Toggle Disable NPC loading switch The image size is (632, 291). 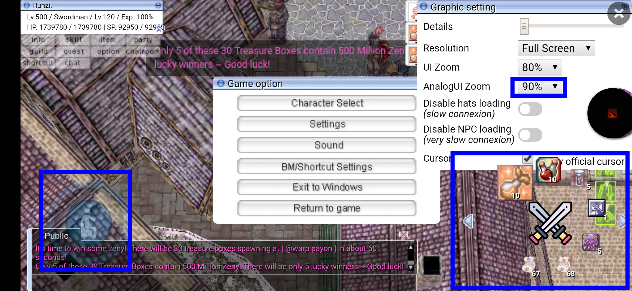coord(530,135)
